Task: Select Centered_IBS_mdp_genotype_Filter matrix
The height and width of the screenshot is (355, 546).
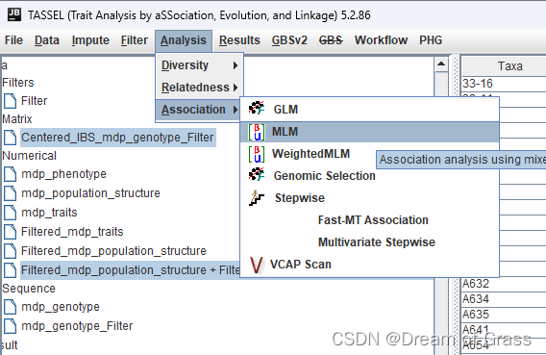Action: coord(117,138)
